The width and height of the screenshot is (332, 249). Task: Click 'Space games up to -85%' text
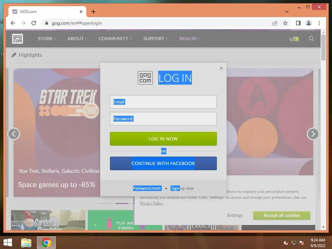click(56, 184)
